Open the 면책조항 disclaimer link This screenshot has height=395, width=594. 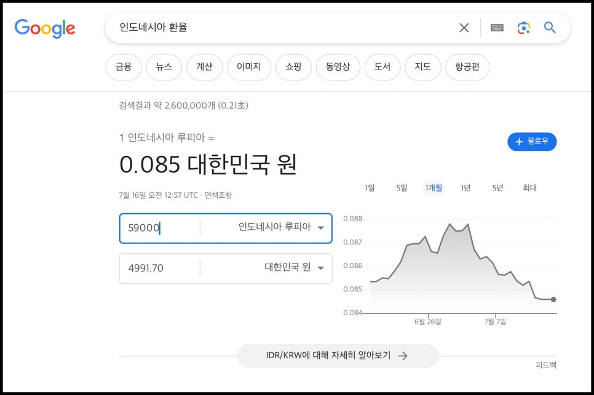click(218, 195)
